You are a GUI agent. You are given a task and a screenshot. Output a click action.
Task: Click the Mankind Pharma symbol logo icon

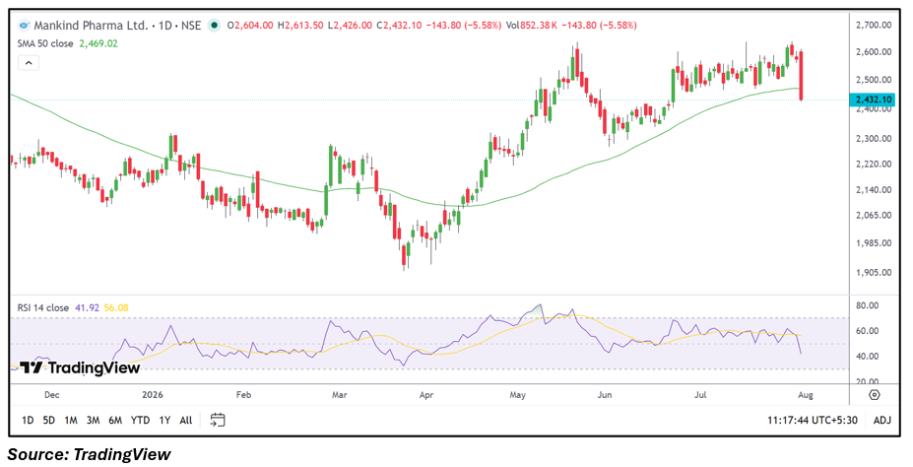[x=24, y=26]
